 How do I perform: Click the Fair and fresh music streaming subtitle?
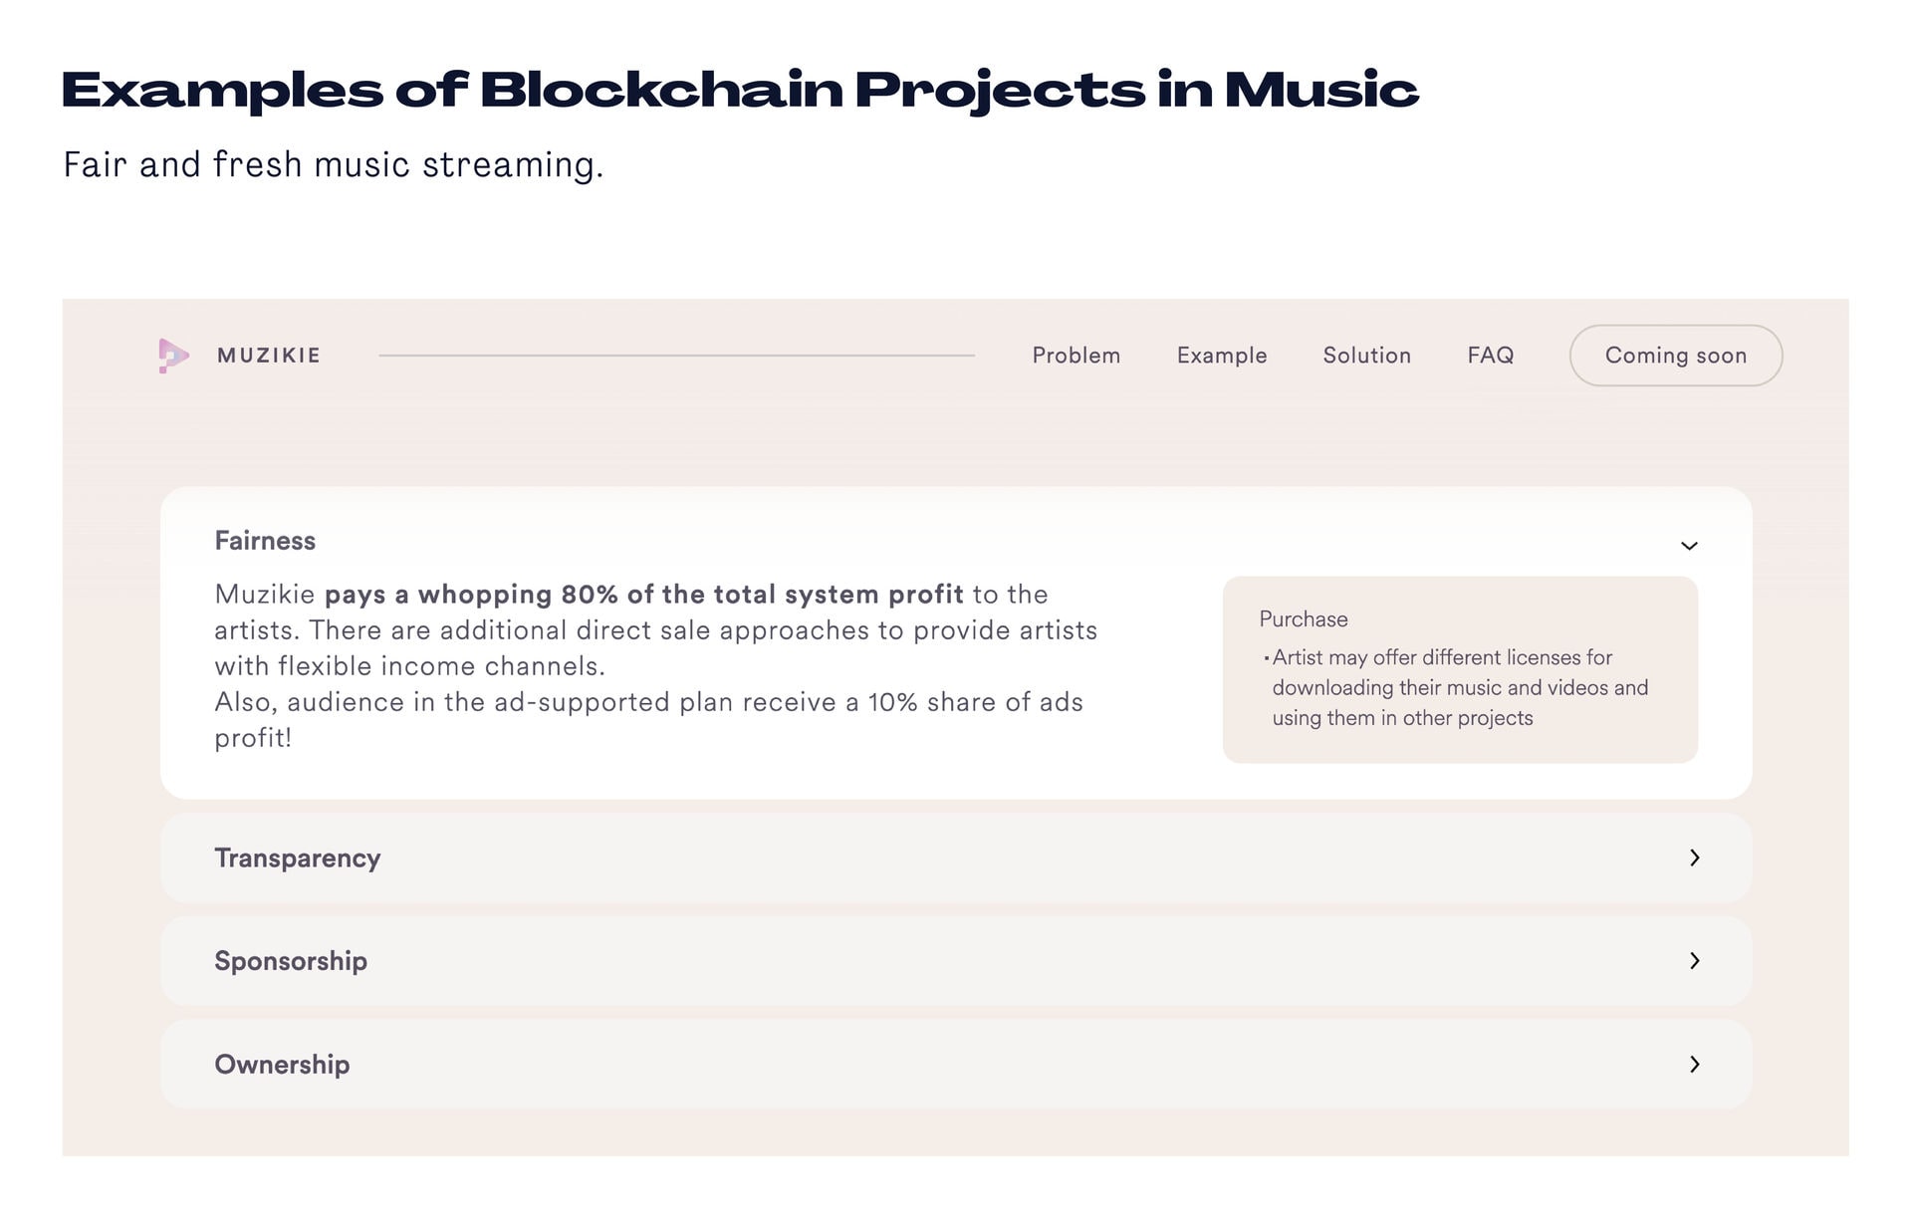pos(334,164)
